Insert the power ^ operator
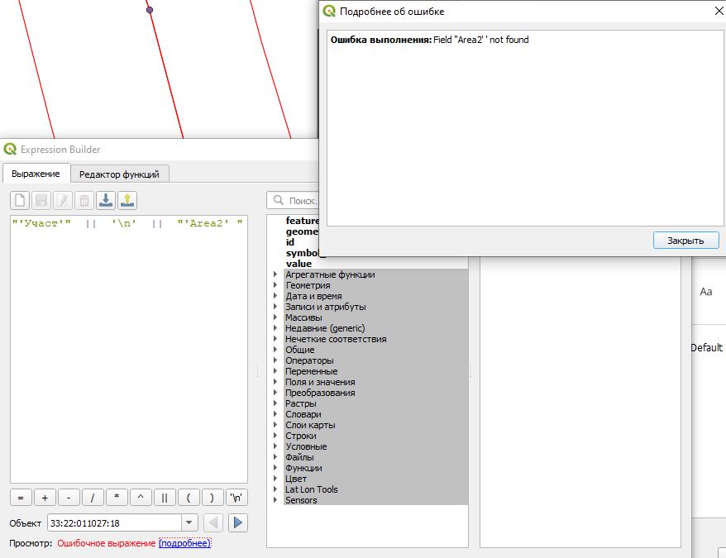Screen dimensions: 726x558 pyautogui.click(x=141, y=498)
